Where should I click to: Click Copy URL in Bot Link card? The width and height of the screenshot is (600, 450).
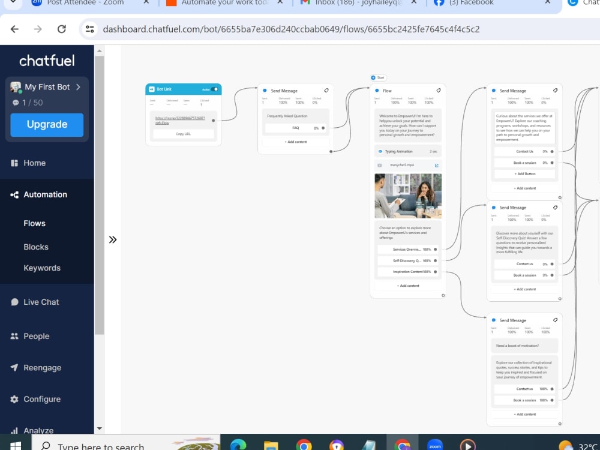point(183,134)
